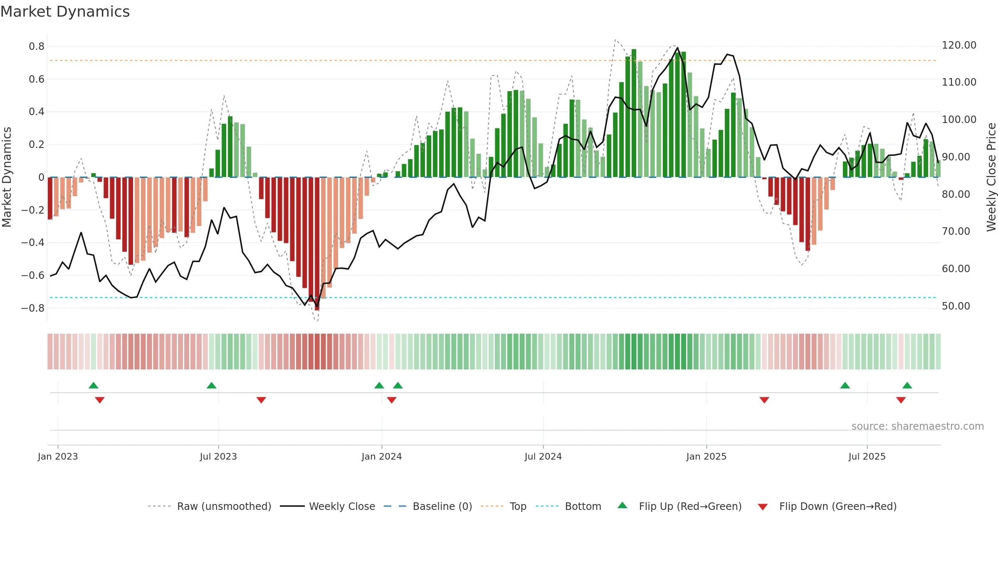The image size is (998, 561).
Task: Click the 60.00 price axis label
Action: click(x=956, y=268)
